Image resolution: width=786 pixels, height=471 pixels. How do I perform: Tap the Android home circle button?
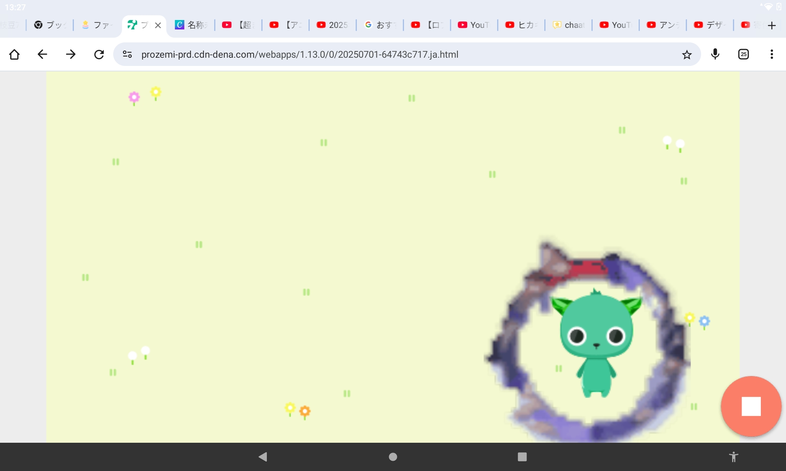point(393,457)
